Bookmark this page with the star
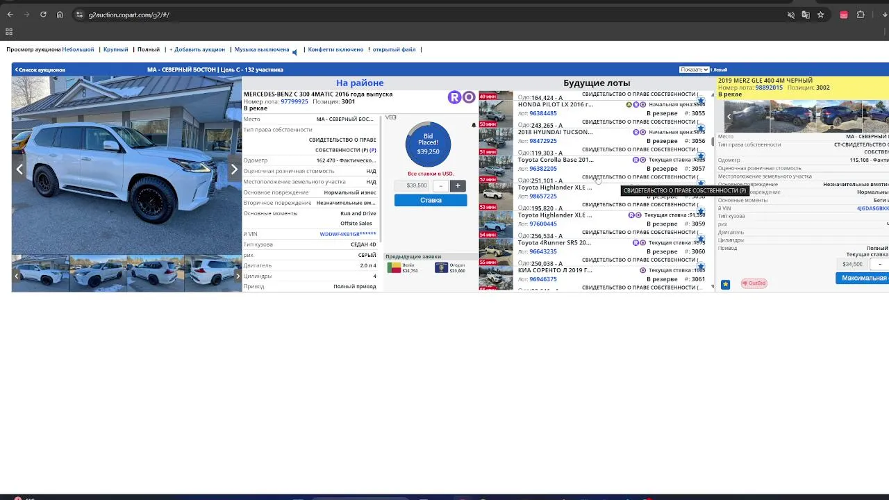 point(821,15)
